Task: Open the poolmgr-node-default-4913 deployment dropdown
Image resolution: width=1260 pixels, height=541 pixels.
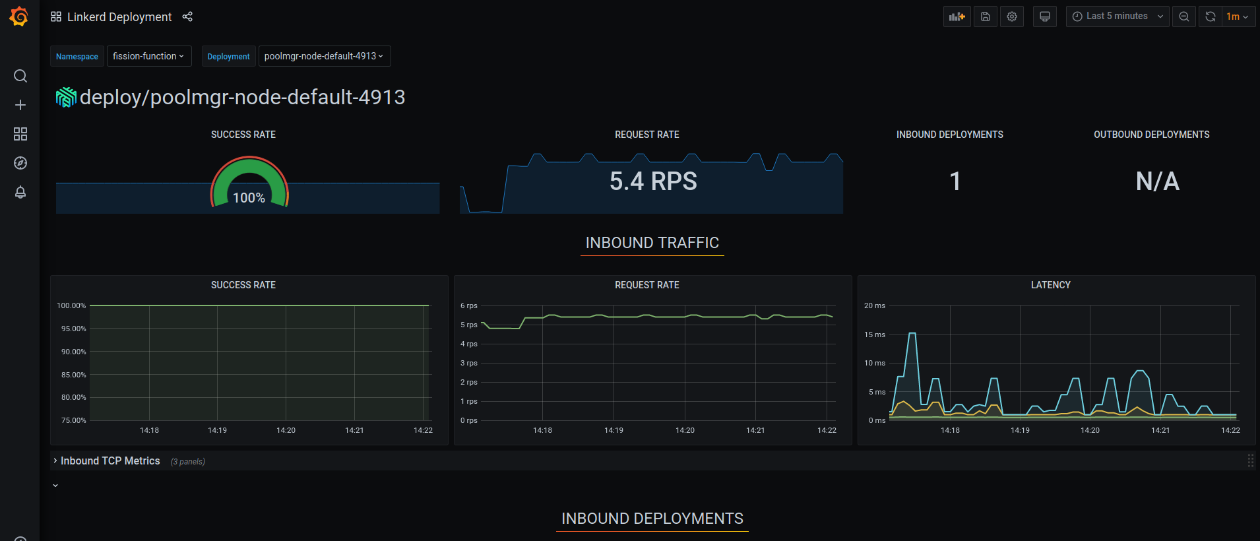Action: point(325,56)
